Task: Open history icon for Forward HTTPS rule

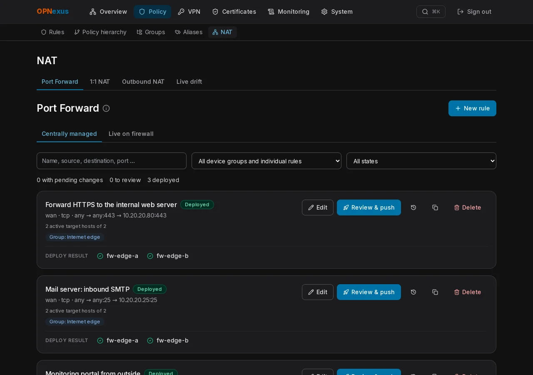Action: (413, 207)
